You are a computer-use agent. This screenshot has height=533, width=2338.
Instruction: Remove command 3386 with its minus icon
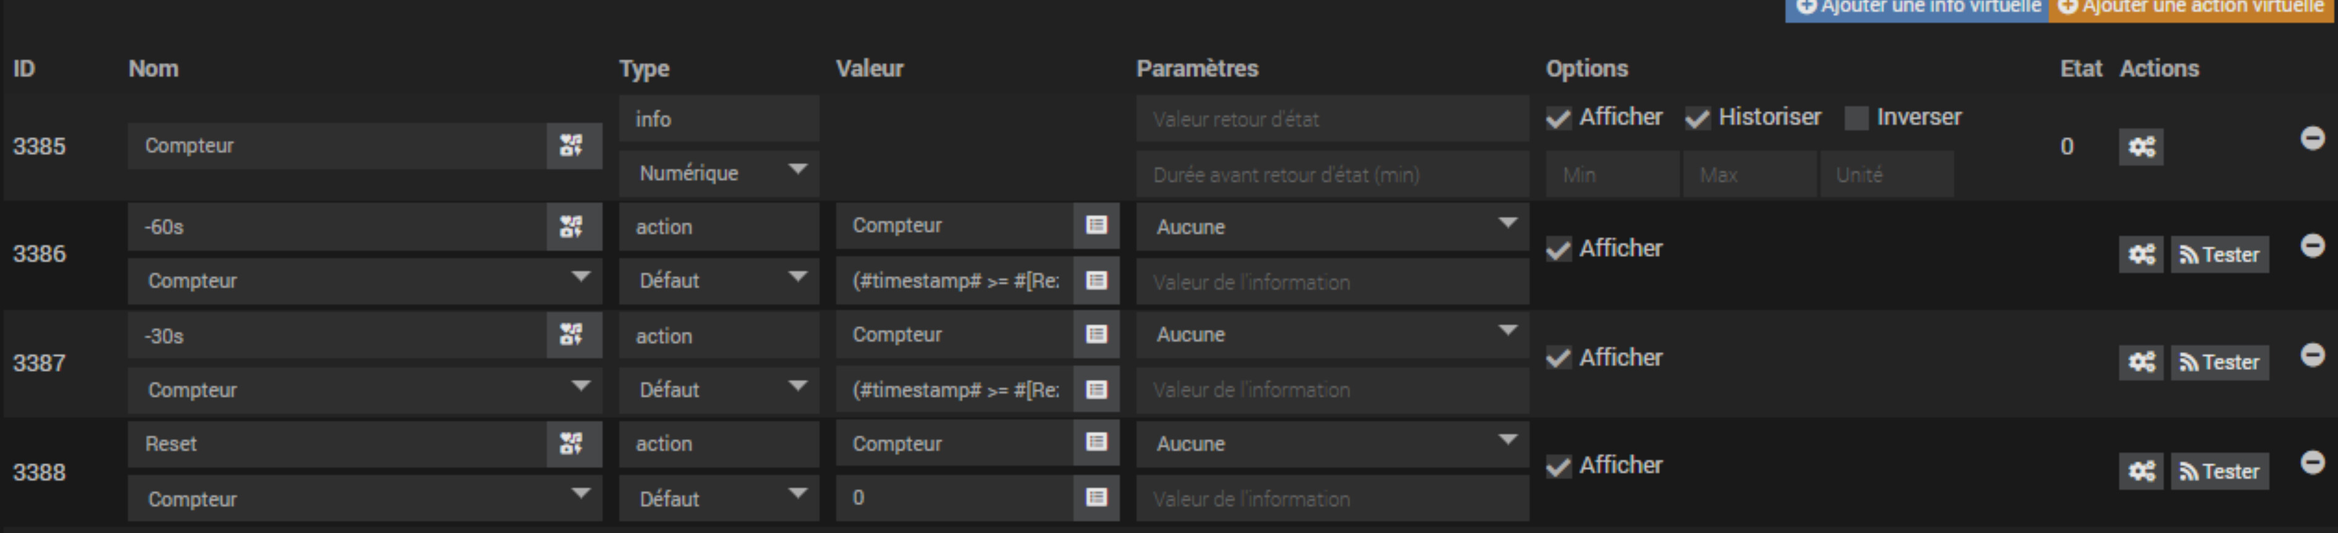pyautogui.click(x=2313, y=246)
